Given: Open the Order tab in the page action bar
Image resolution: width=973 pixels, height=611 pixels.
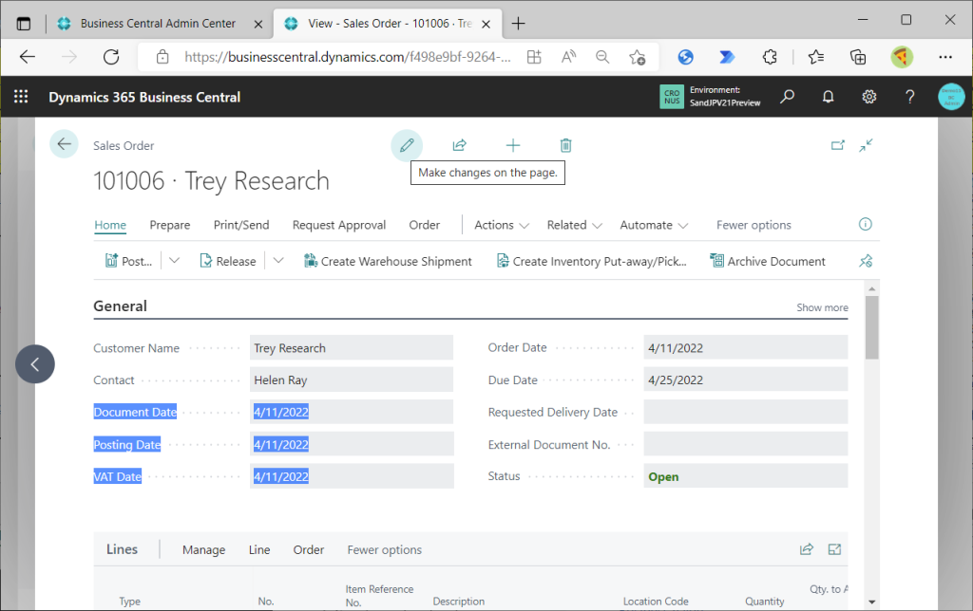Looking at the screenshot, I should coord(425,225).
